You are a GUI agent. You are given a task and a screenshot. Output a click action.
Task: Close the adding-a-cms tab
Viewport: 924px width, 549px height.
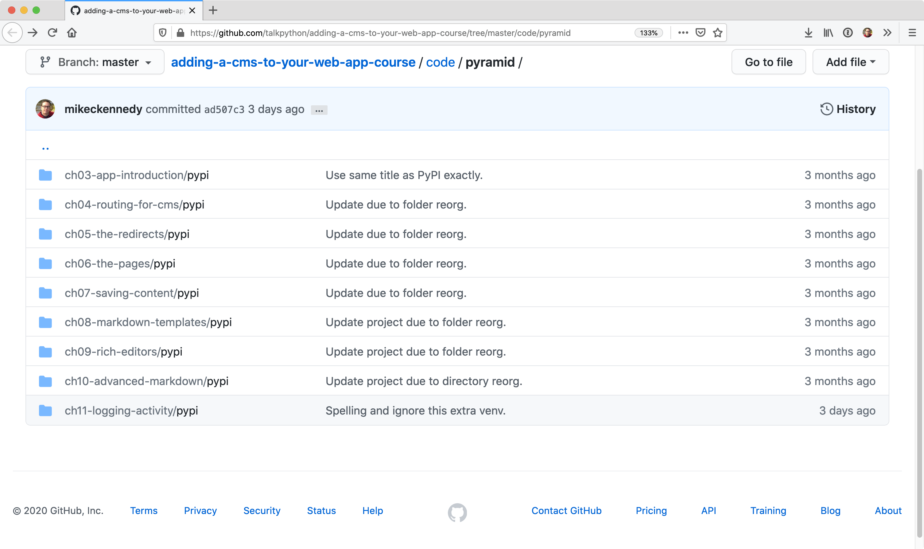192,10
